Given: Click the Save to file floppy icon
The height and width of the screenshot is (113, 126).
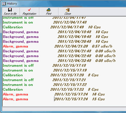Looking at the screenshot, I should click(10, 10).
